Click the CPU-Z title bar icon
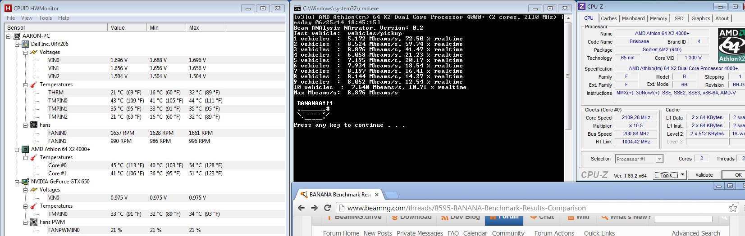 [582, 6]
